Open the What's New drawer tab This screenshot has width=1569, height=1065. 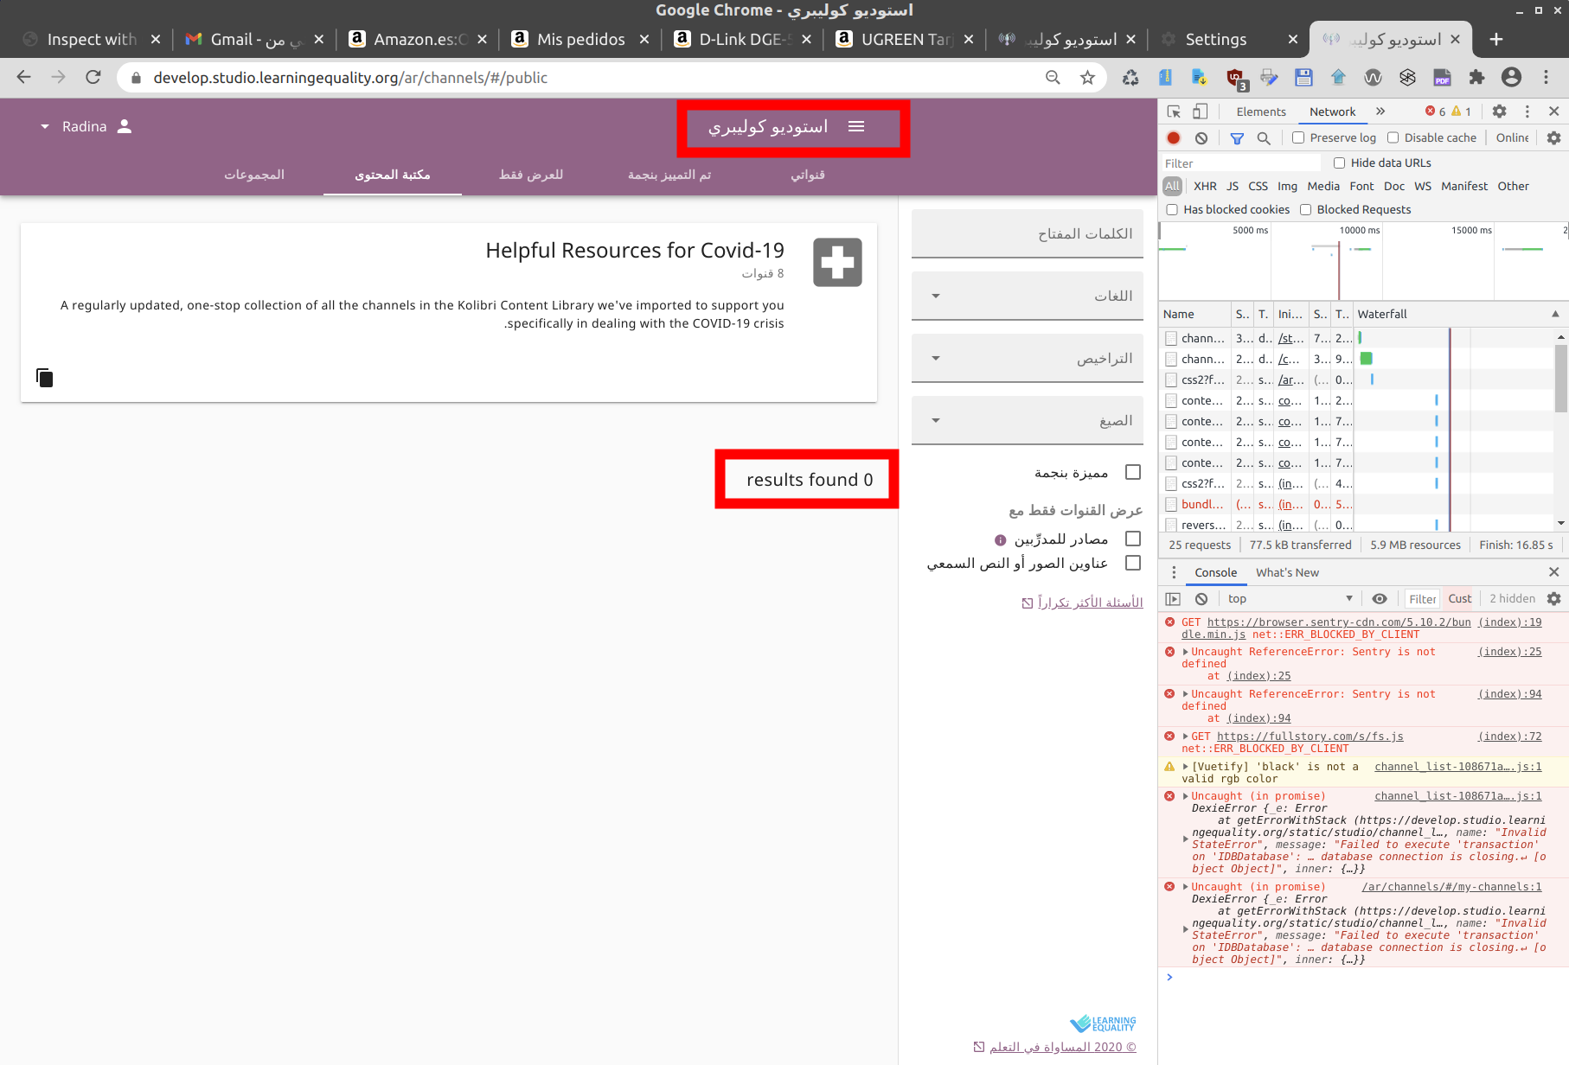(x=1287, y=572)
